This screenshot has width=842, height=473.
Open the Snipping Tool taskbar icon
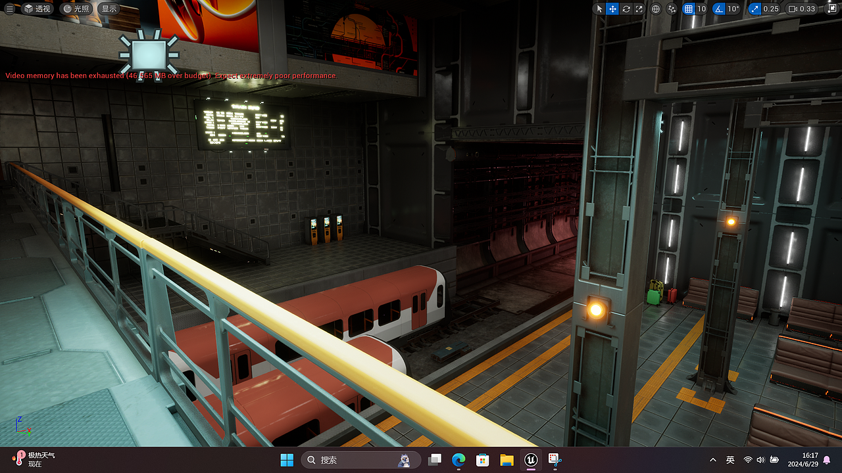[554, 460]
